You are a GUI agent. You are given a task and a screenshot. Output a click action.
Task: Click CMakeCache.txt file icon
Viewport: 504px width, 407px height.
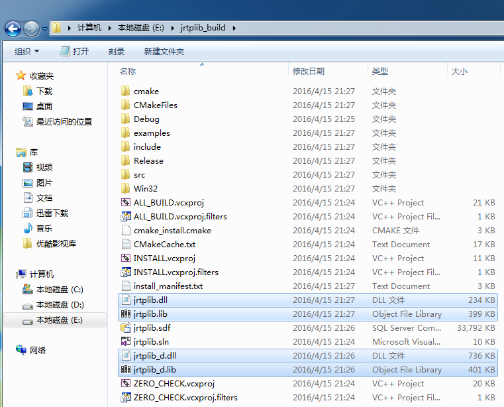click(x=126, y=244)
